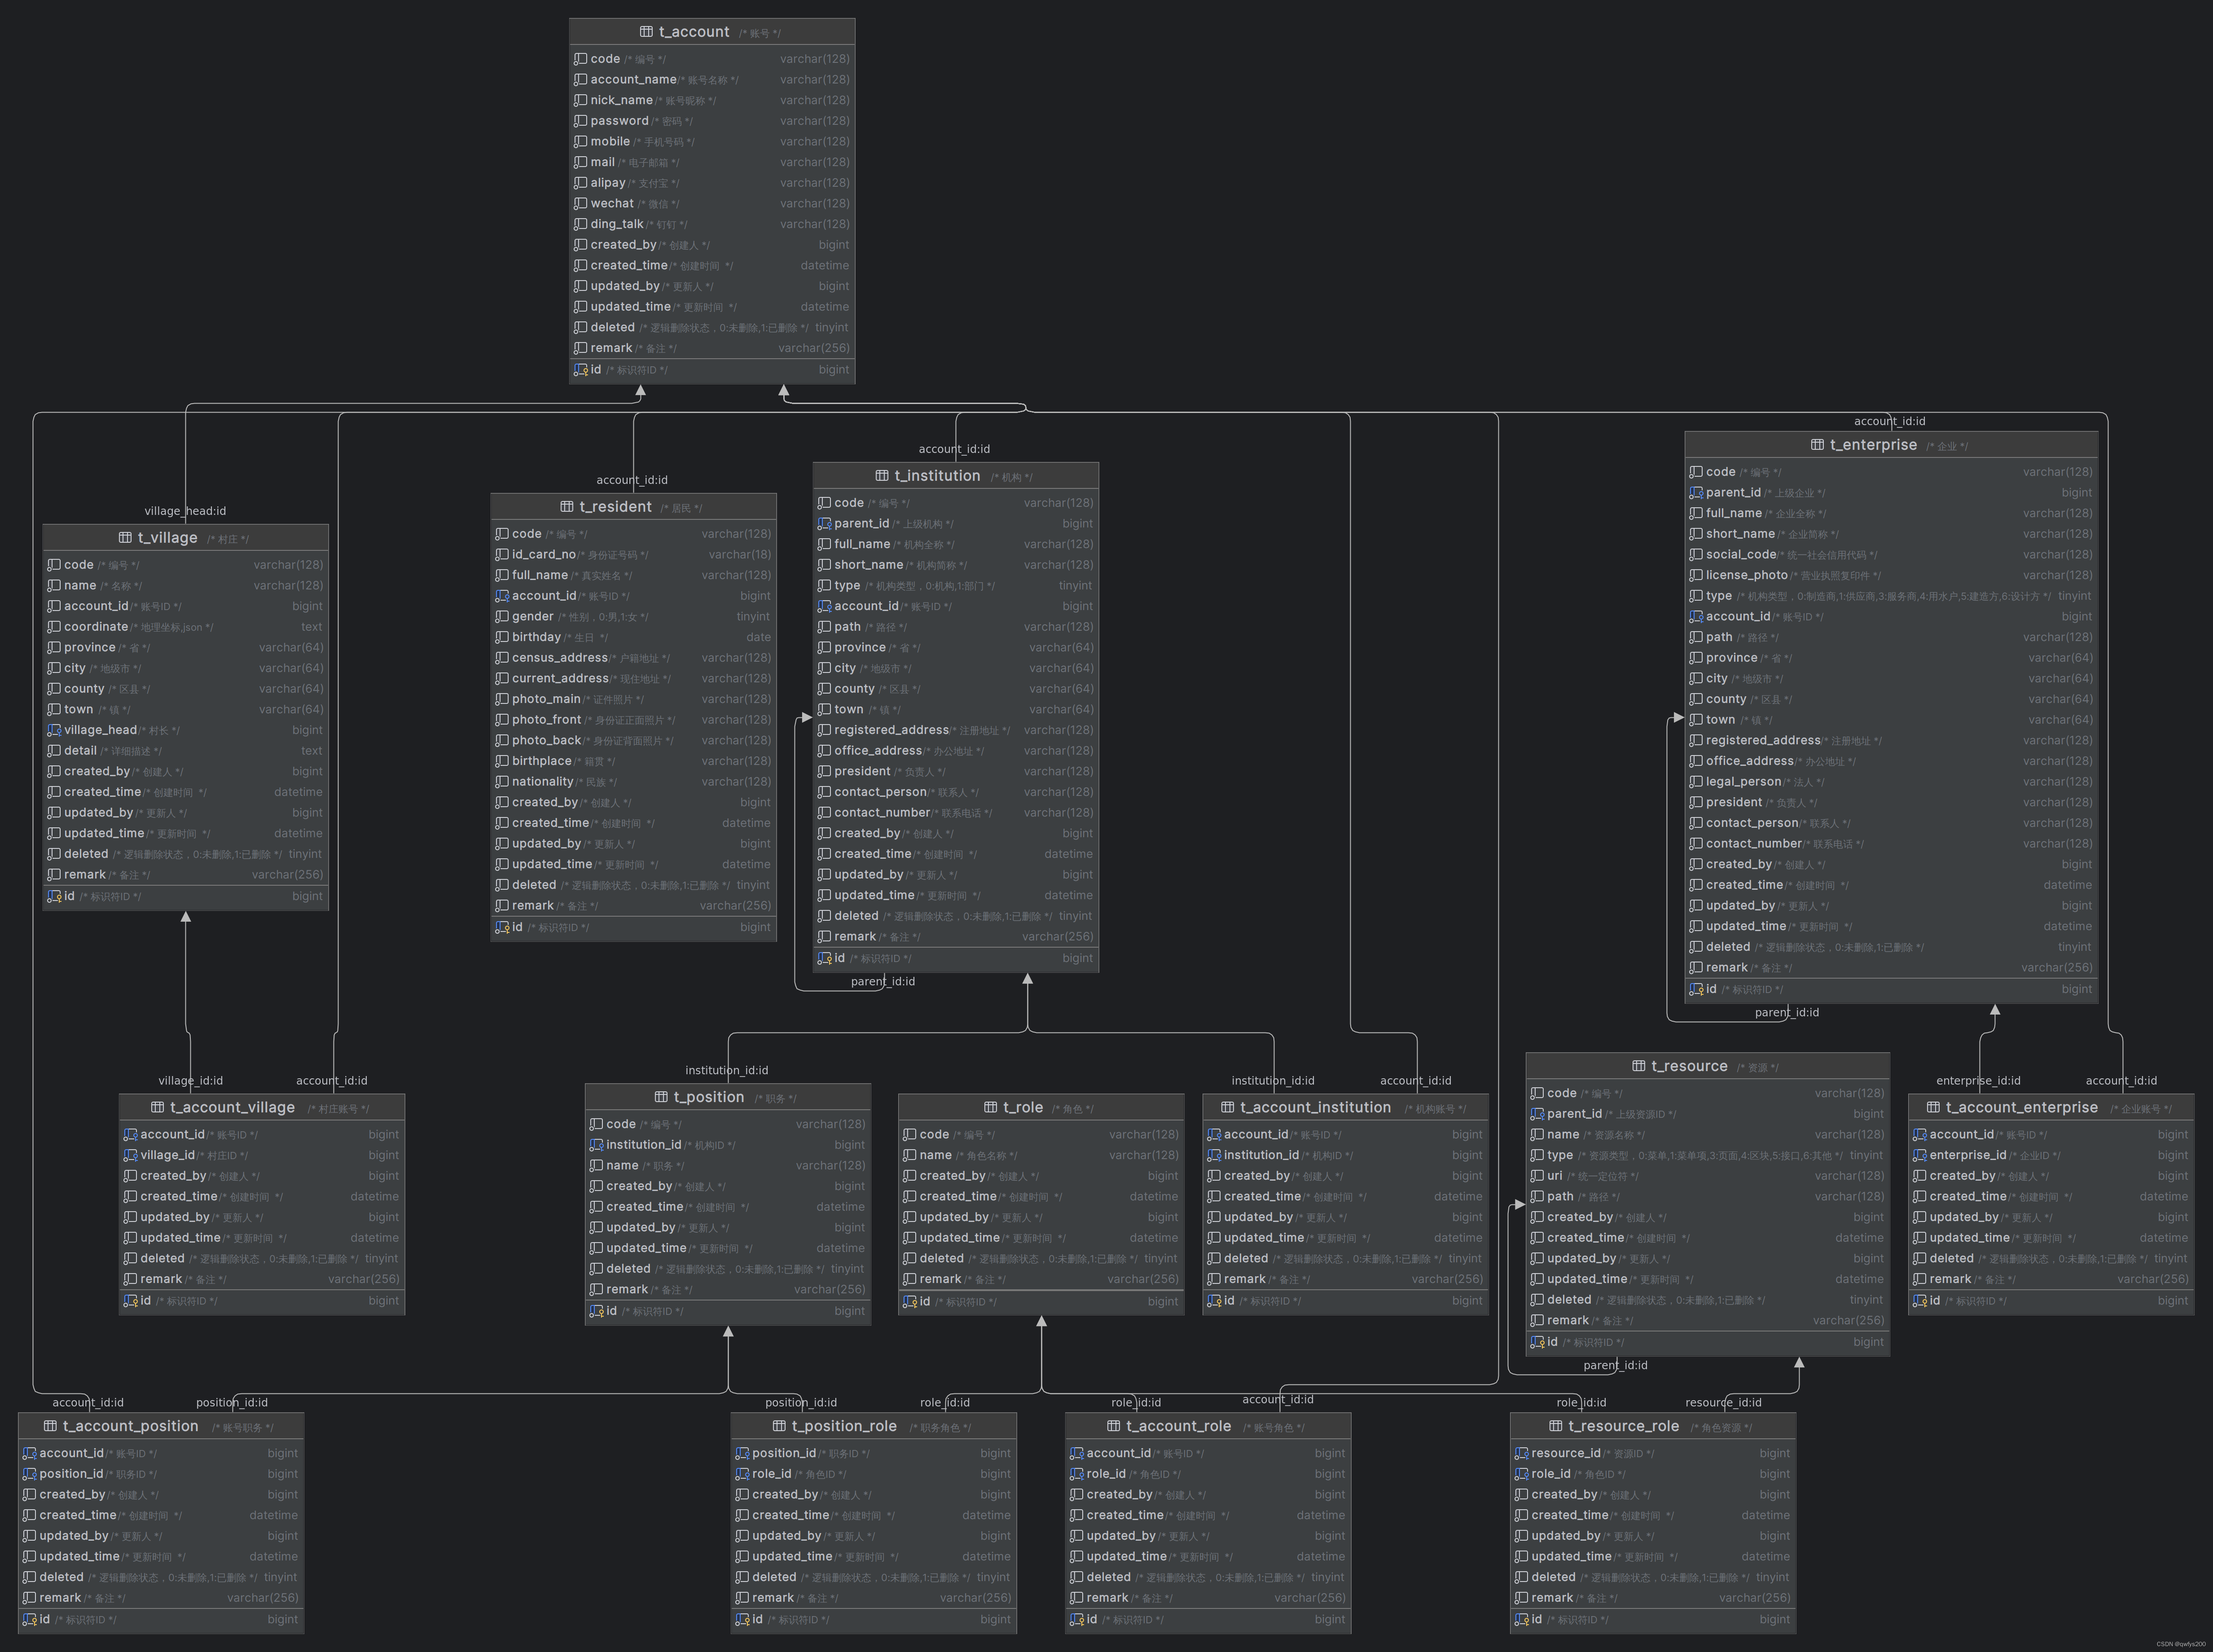Screen dimensions: 2213x1652
Task: Click the table icon in t_position_role header
Action: (779, 1426)
